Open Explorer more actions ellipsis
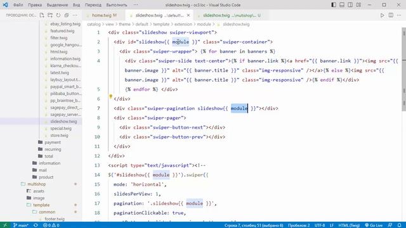Screen dimensions: 406x228 (75, 15)
